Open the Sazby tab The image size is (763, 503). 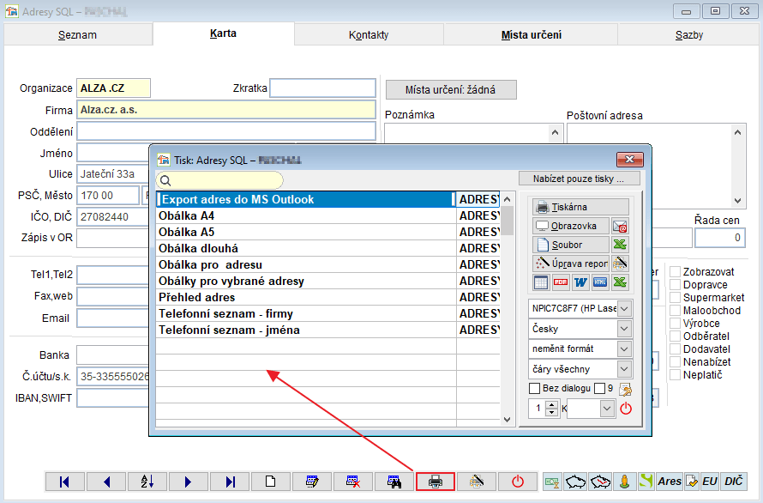(689, 35)
